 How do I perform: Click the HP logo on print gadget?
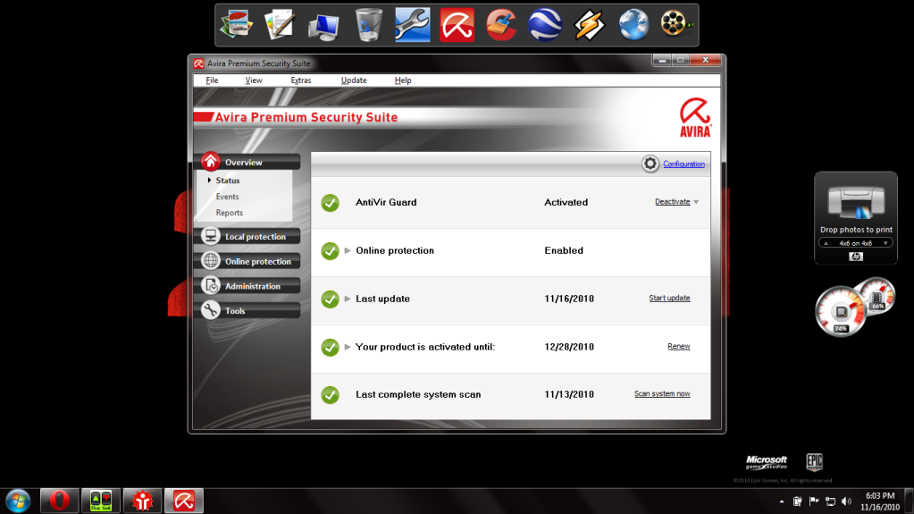click(x=856, y=257)
